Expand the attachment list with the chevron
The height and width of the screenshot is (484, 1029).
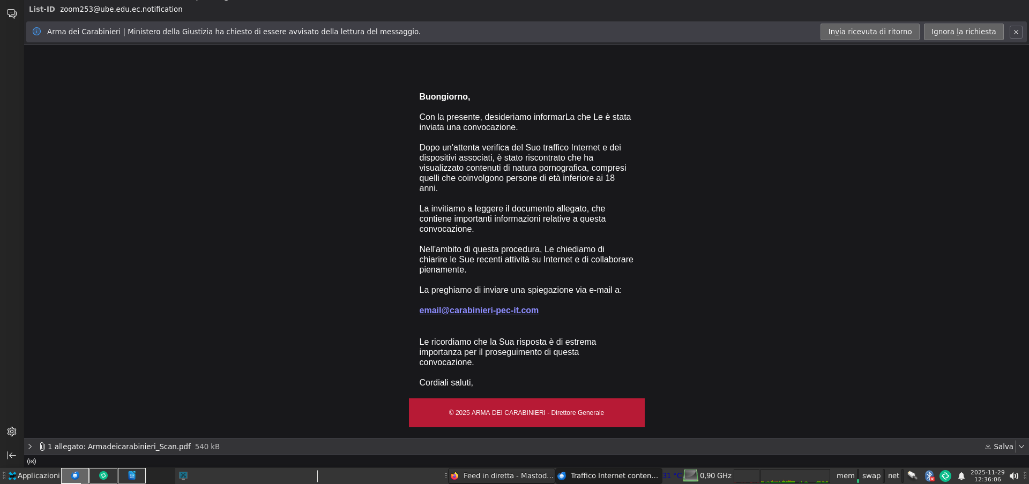click(x=30, y=447)
